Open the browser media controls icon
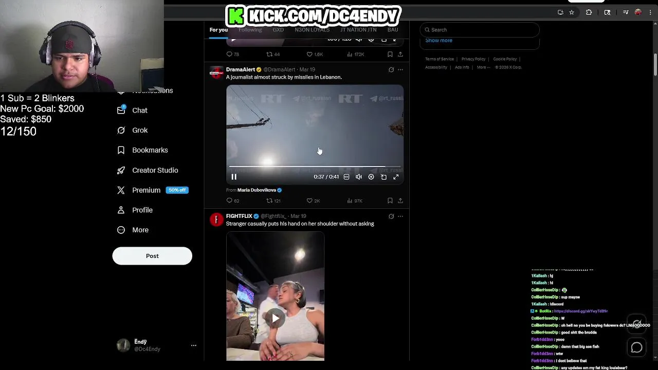This screenshot has height=370, width=658. pos(626,12)
